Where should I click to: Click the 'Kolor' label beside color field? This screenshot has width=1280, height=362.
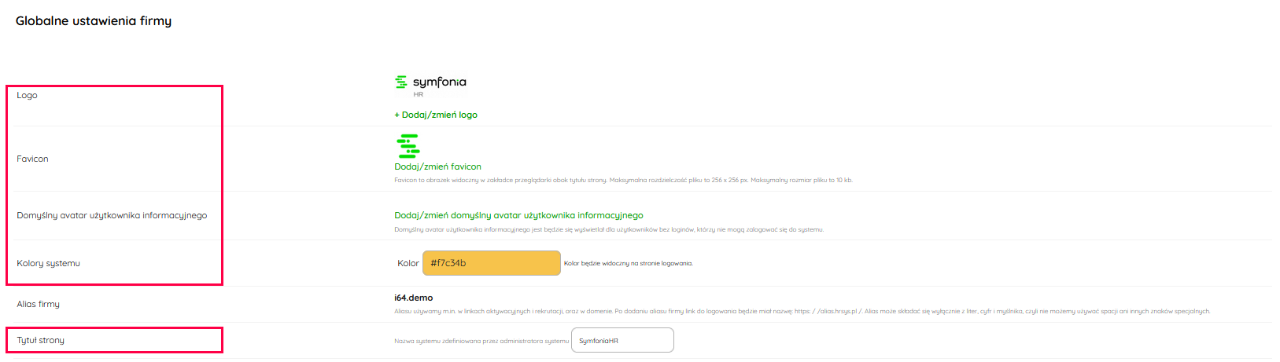(x=408, y=263)
